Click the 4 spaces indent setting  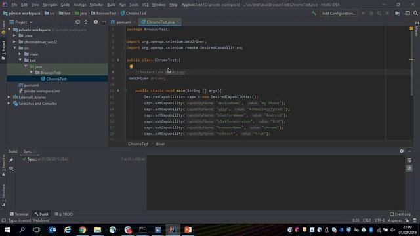pos(395,220)
